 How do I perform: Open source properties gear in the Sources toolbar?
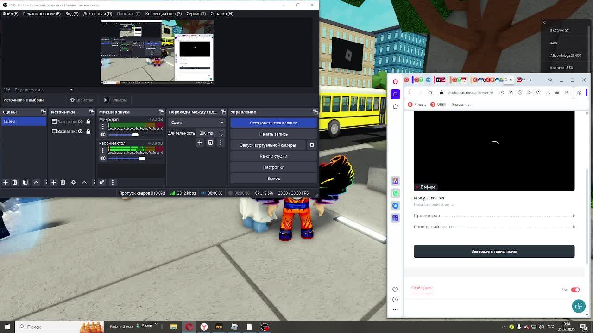coord(73,182)
